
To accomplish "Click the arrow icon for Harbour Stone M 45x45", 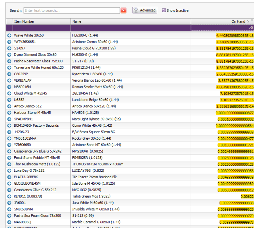I will (9, 113).
